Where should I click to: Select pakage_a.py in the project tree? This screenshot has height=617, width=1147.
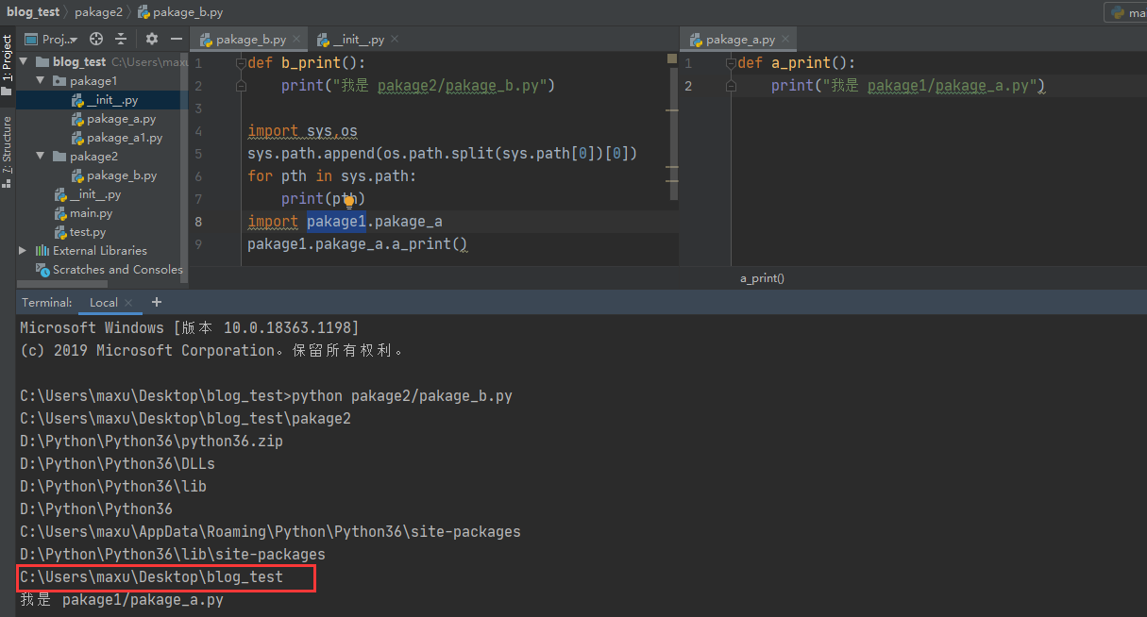point(113,119)
